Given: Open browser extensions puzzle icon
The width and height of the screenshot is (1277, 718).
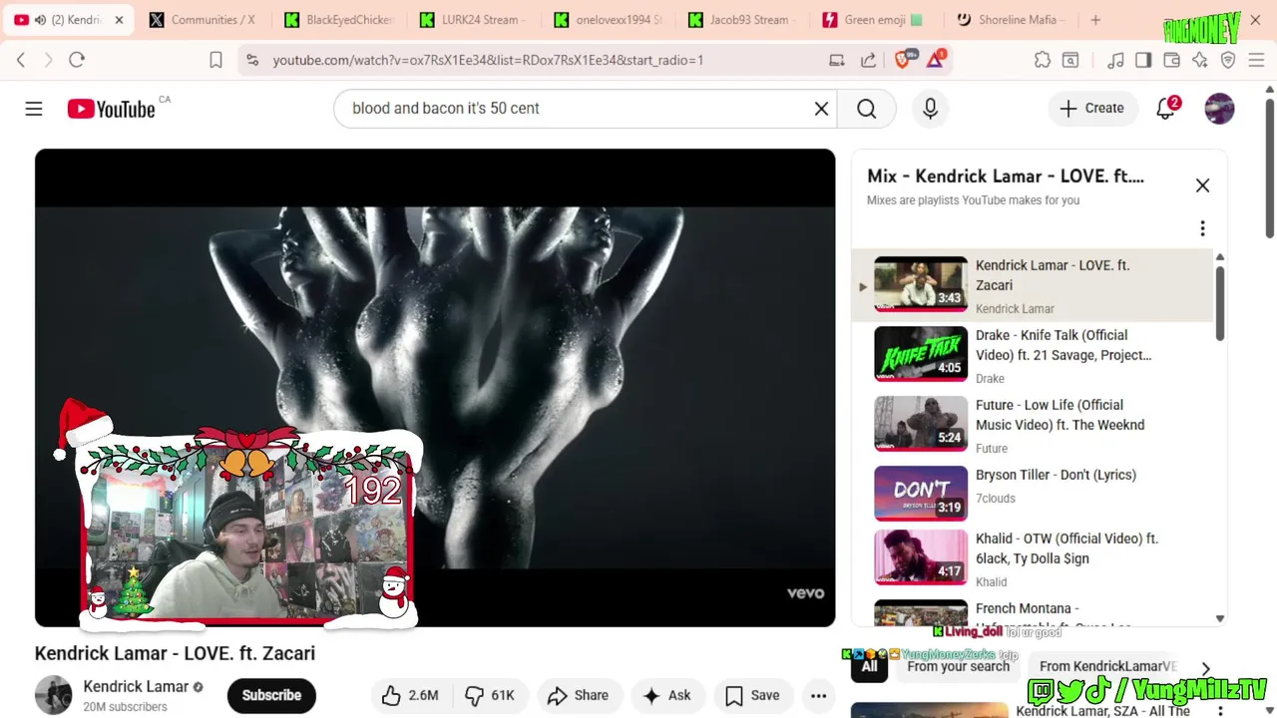Looking at the screenshot, I should pos(1043,60).
